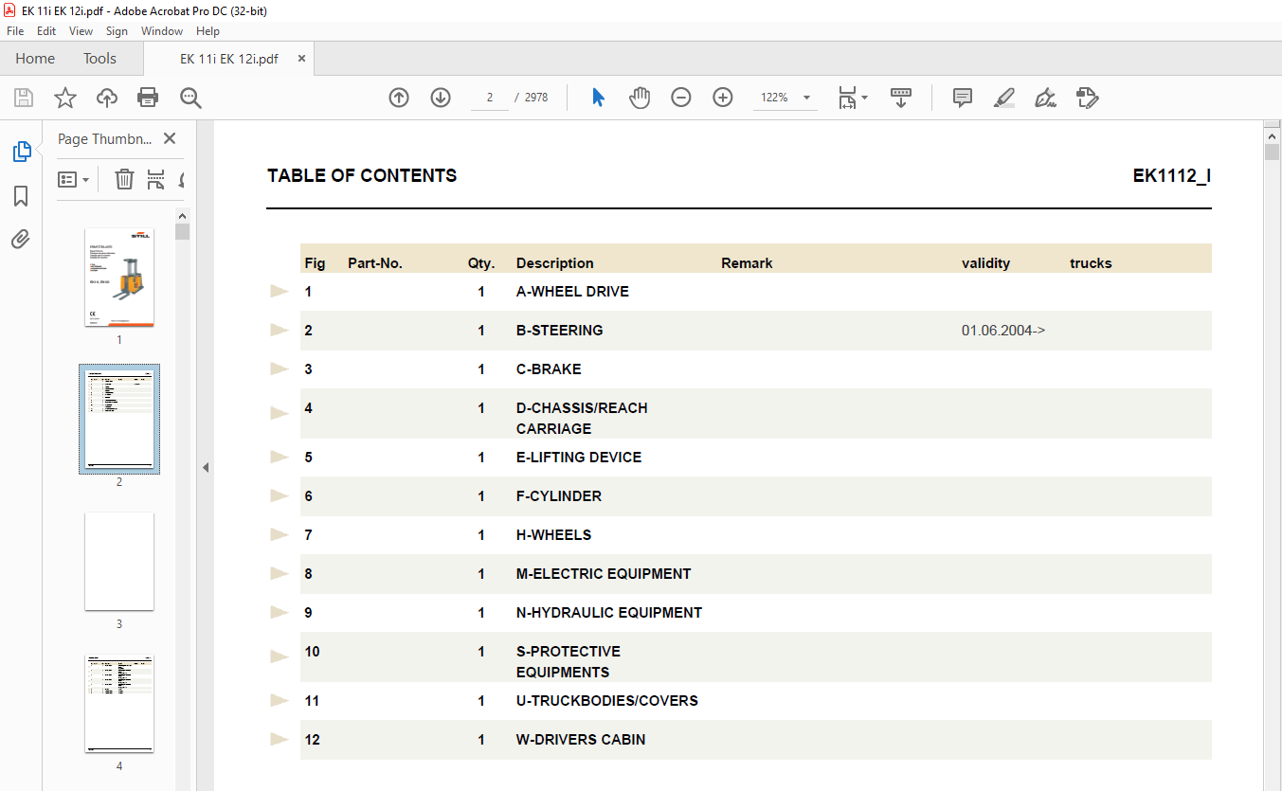Select the arrow Selection tool
This screenshot has width=1282, height=791.
click(598, 98)
